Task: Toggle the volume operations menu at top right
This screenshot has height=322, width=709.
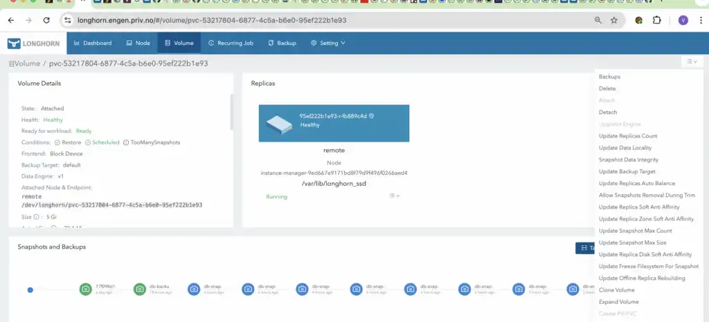Action: [x=692, y=61]
